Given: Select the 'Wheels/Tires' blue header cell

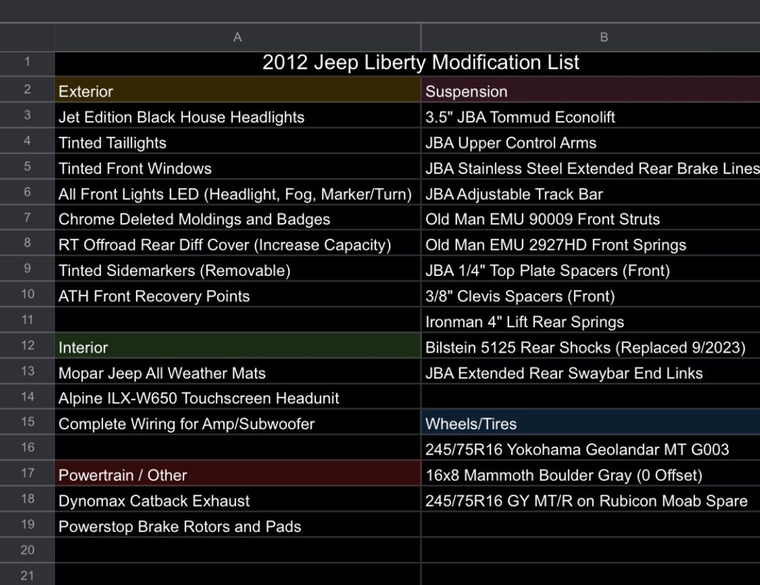Looking at the screenshot, I should pyautogui.click(x=590, y=424).
